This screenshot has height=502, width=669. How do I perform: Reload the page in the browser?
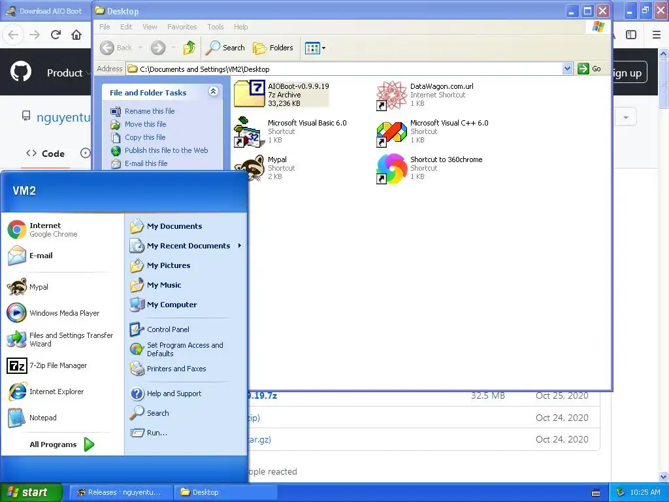56,35
